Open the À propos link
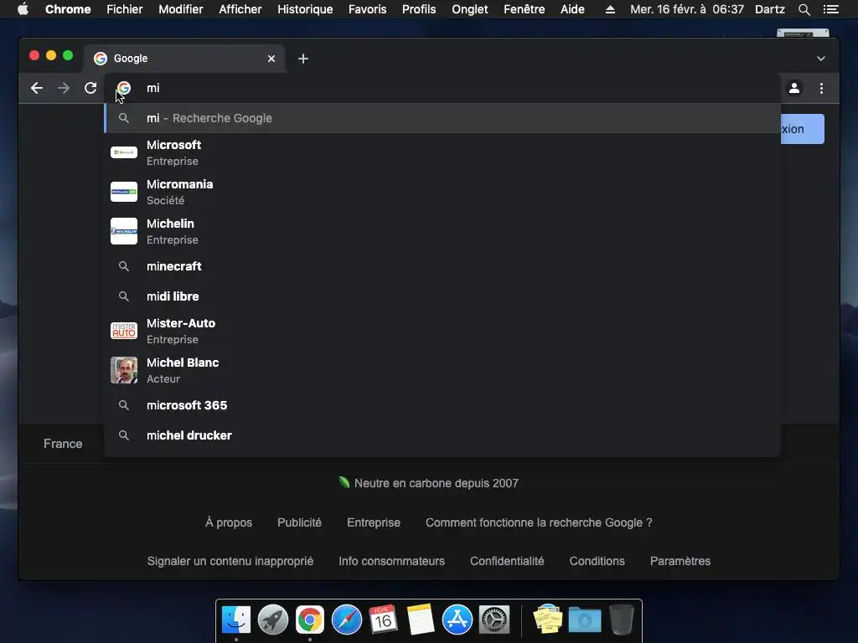This screenshot has width=858, height=643. [229, 522]
